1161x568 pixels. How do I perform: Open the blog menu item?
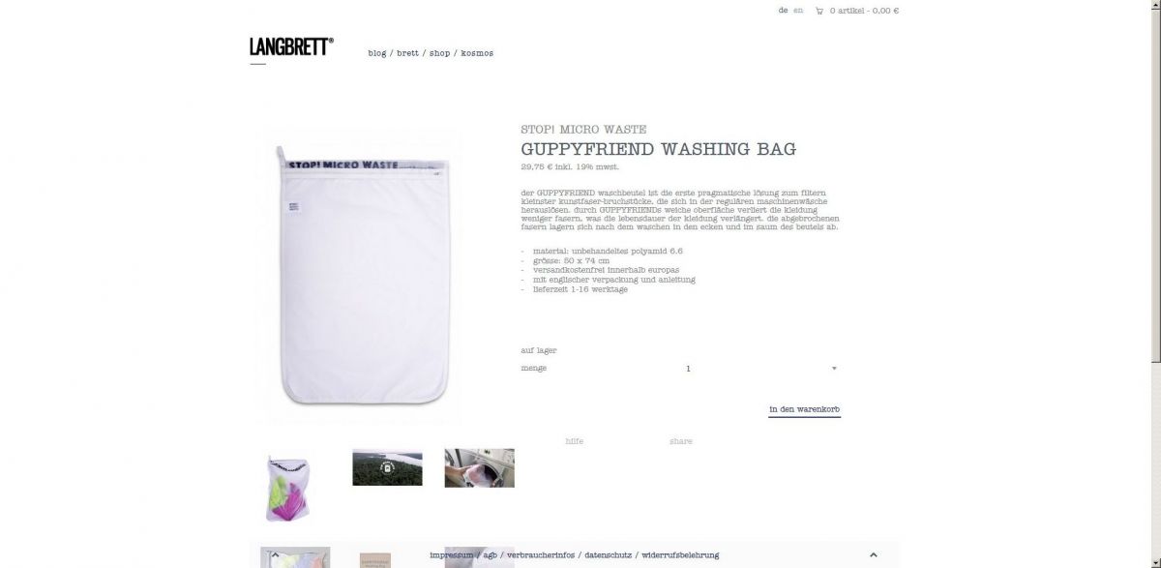tap(377, 53)
